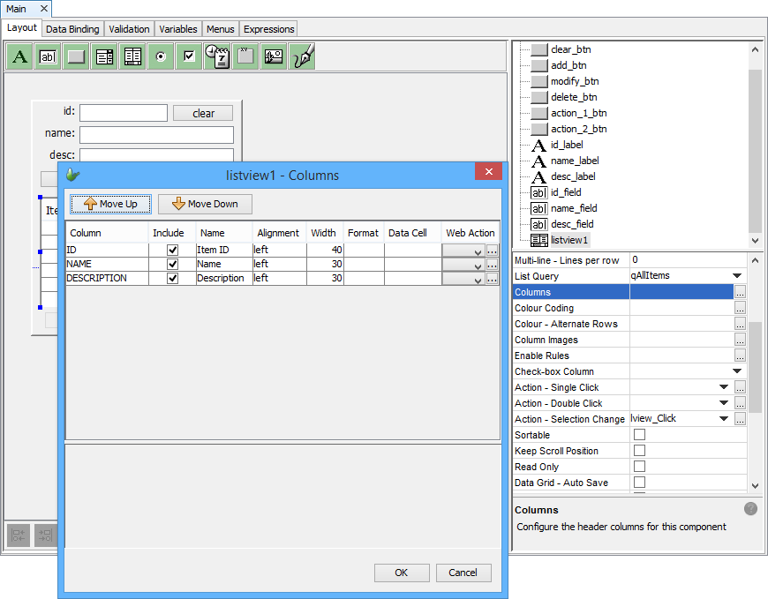Select the signature pen component tool
This screenshot has width=768, height=599.
coord(303,56)
